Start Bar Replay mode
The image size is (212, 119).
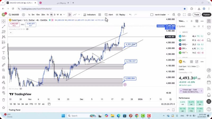(x=120, y=15)
